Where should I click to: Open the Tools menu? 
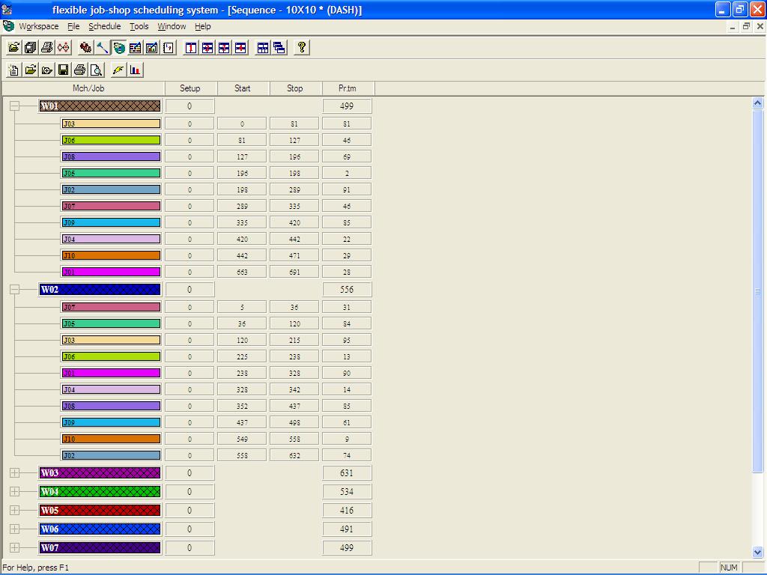click(139, 26)
